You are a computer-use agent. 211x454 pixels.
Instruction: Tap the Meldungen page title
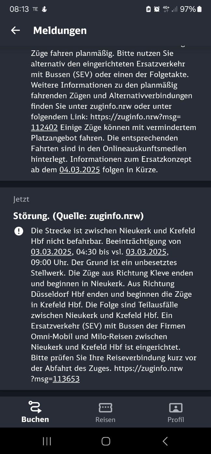point(60,30)
